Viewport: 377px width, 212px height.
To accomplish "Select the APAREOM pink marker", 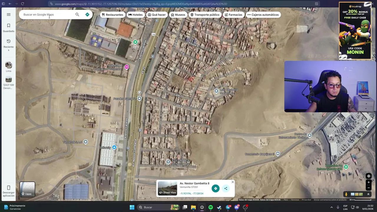I will pyautogui.click(x=127, y=67).
